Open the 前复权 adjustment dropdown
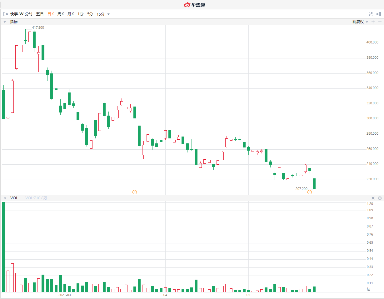Image resolution: width=384 pixels, height=299 pixels. 360,22
